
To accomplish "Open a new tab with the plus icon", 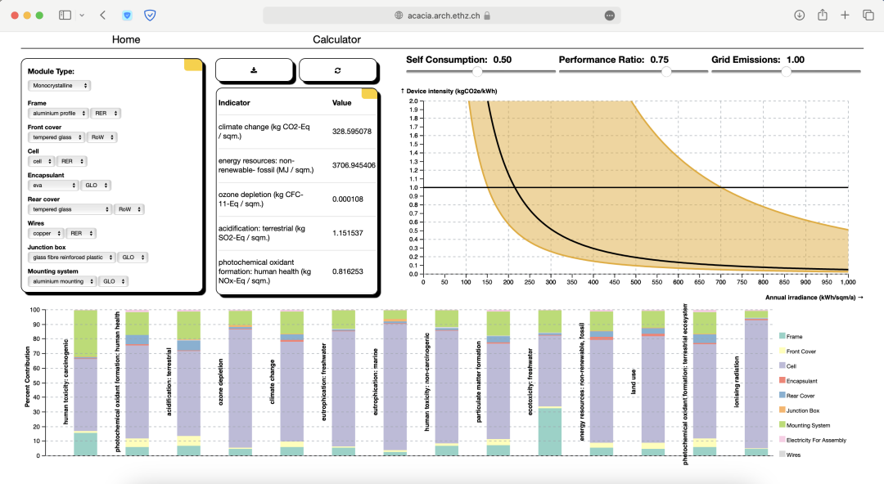I will pos(846,16).
